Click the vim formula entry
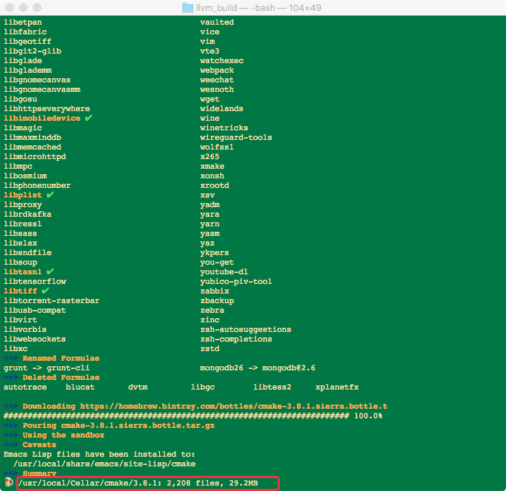506x491 pixels. point(207,41)
